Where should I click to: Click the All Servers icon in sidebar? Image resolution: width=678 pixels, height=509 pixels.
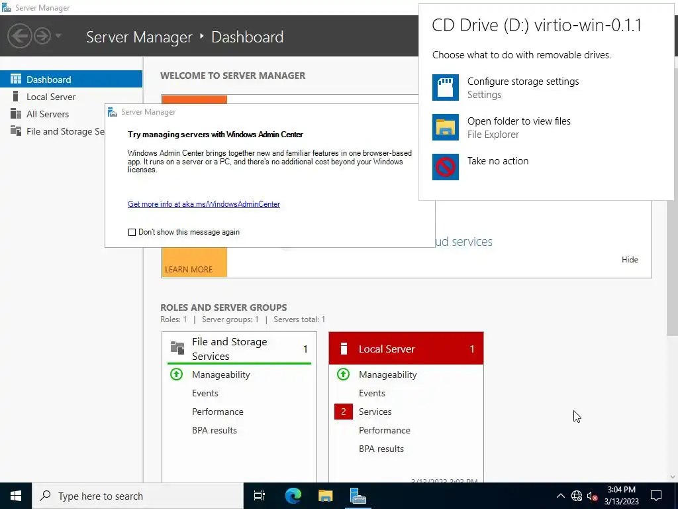[16, 113]
